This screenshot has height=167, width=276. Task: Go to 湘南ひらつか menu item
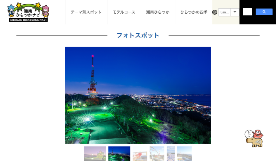158,12
